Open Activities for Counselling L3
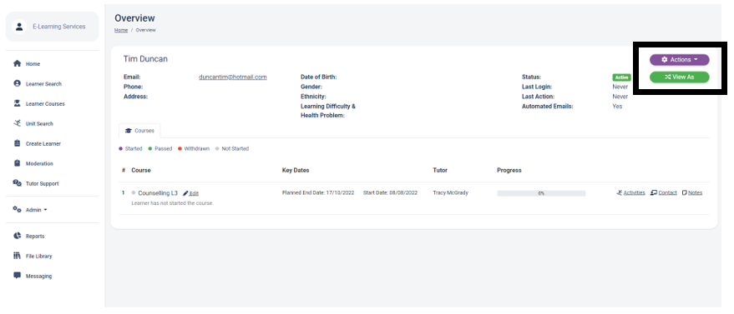 [631, 192]
